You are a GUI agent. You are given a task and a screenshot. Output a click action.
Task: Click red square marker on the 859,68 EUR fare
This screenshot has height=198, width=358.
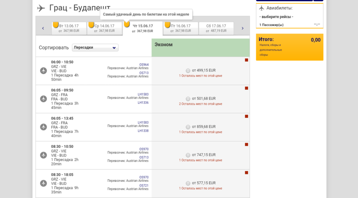point(246,116)
